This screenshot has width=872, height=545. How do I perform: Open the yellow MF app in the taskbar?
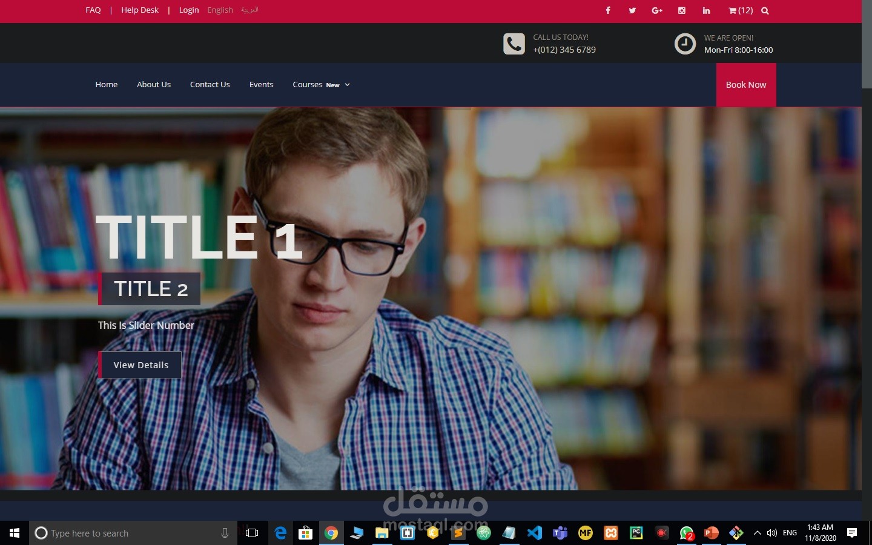586,533
